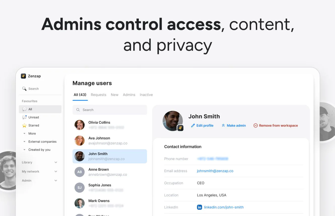Click the Zenzap logo icon
The width and height of the screenshot is (335, 216).
tap(23, 76)
